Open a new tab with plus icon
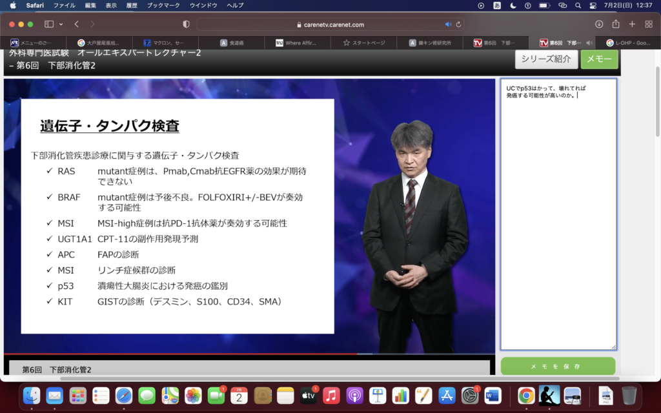 pos(632,24)
